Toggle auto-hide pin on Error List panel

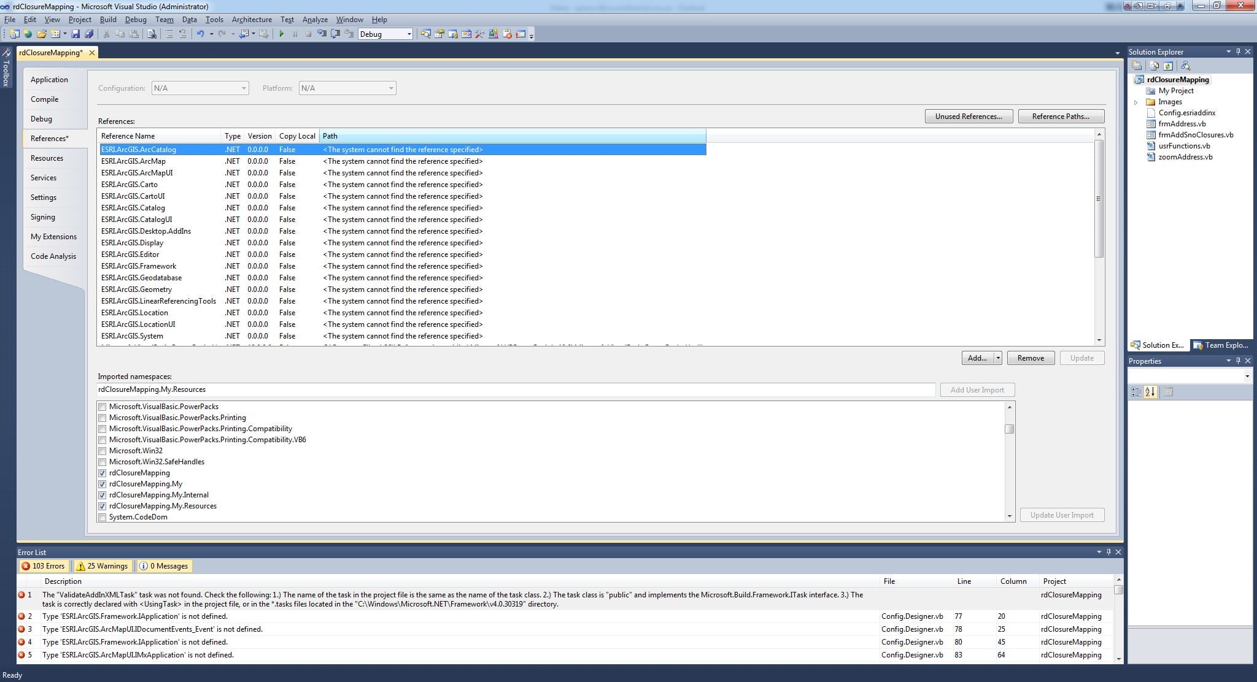[1108, 552]
